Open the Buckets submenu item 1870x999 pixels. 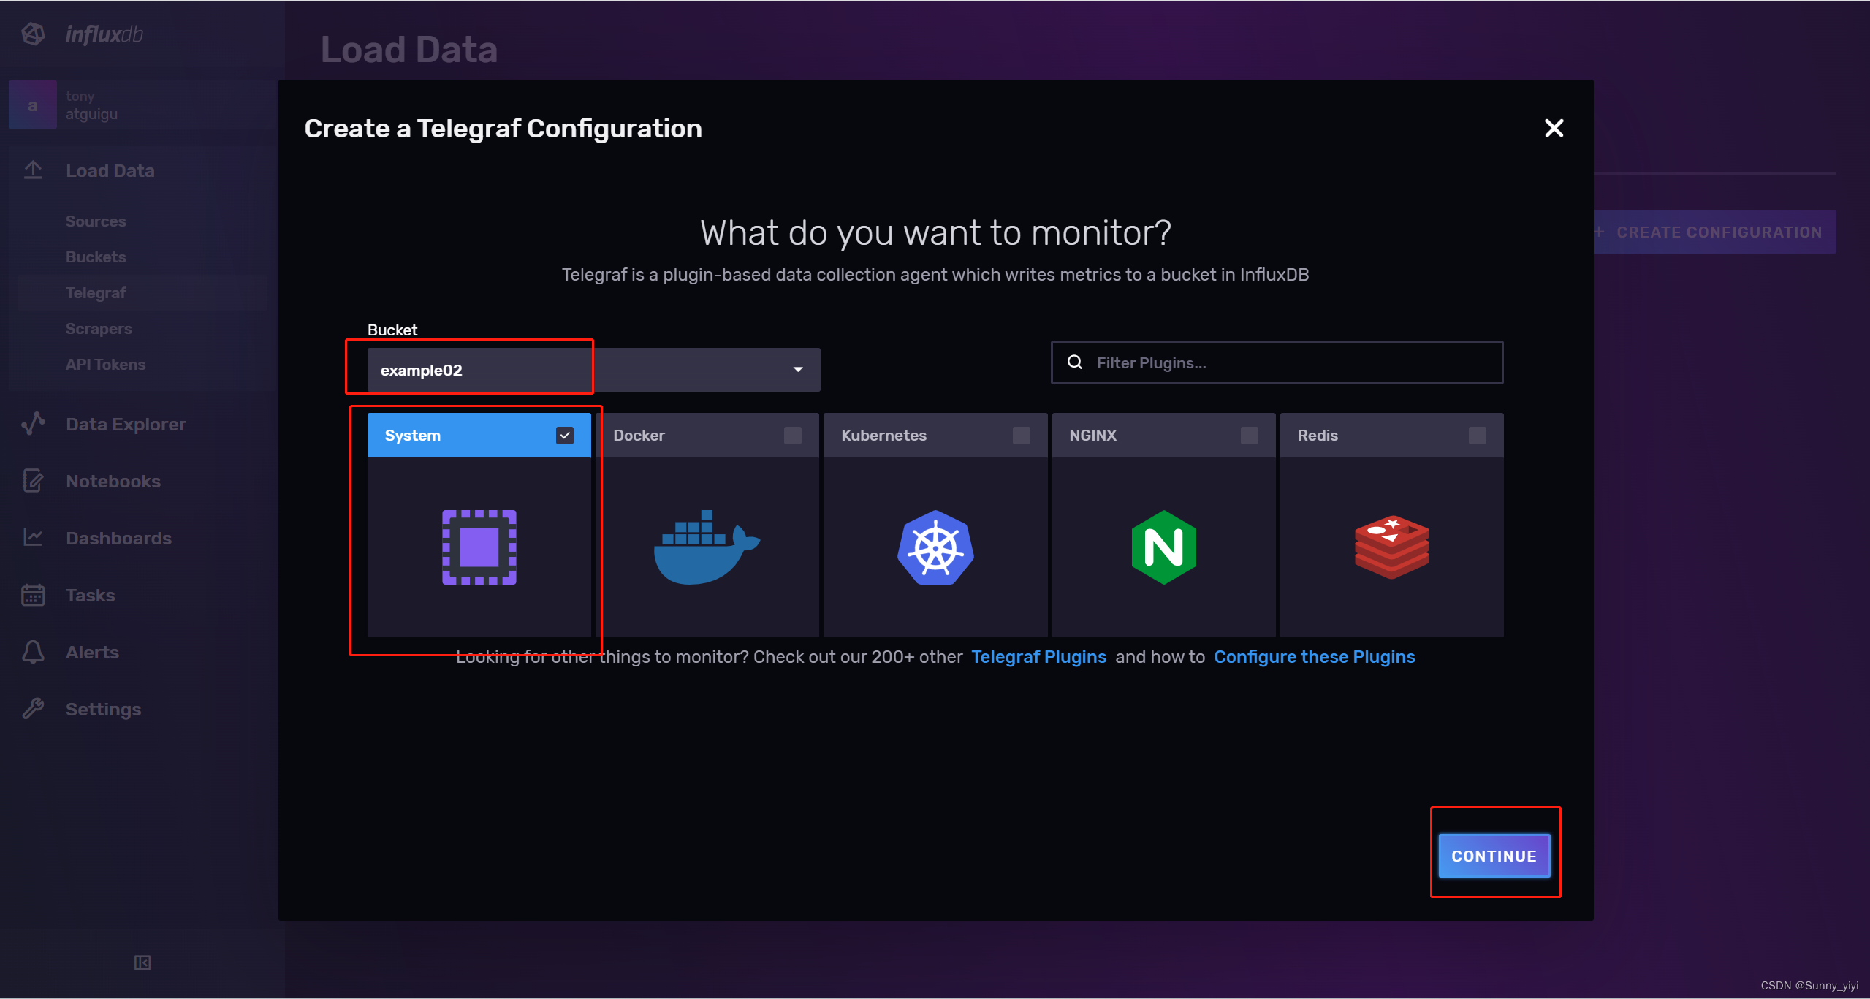(x=96, y=257)
